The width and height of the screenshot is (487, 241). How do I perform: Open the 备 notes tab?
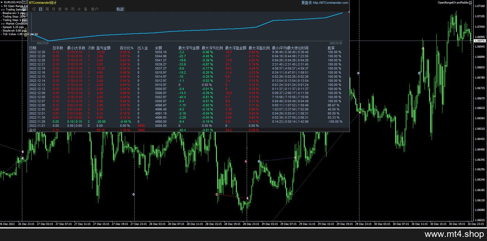[85, 9]
